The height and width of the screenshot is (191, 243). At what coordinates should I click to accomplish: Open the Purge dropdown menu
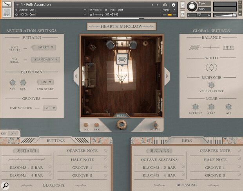click(169, 10)
